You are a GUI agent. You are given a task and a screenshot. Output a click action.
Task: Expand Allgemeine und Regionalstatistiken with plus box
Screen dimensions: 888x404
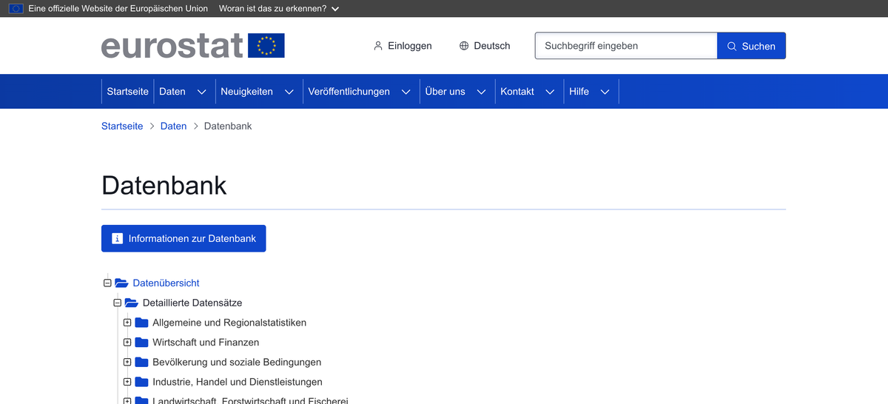[127, 323]
